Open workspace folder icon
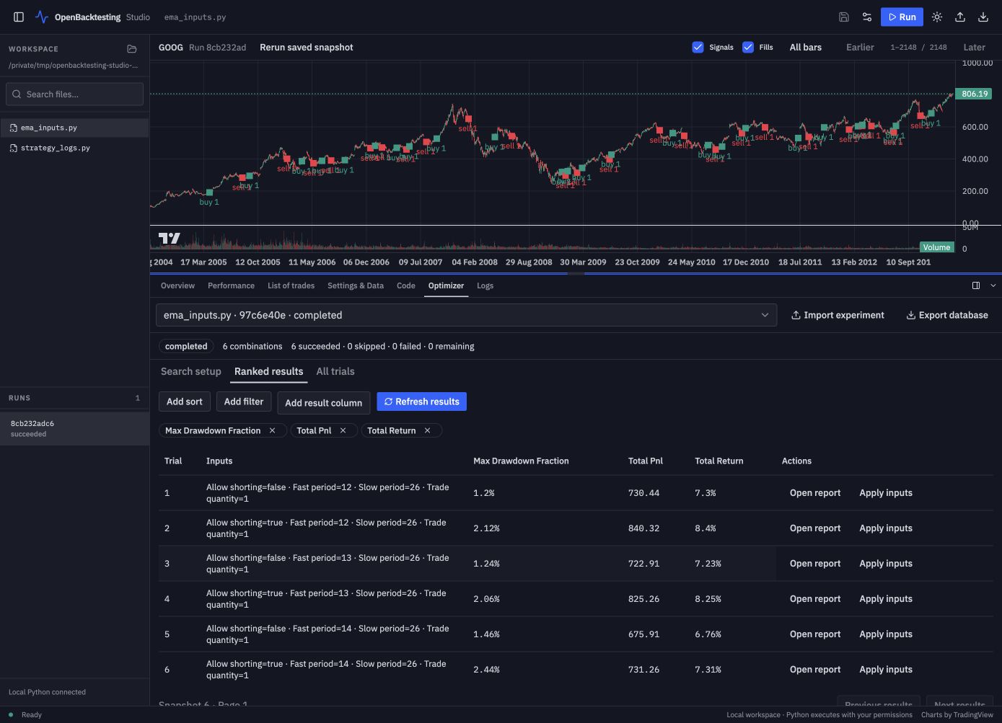1002x723 pixels. pyautogui.click(x=132, y=49)
